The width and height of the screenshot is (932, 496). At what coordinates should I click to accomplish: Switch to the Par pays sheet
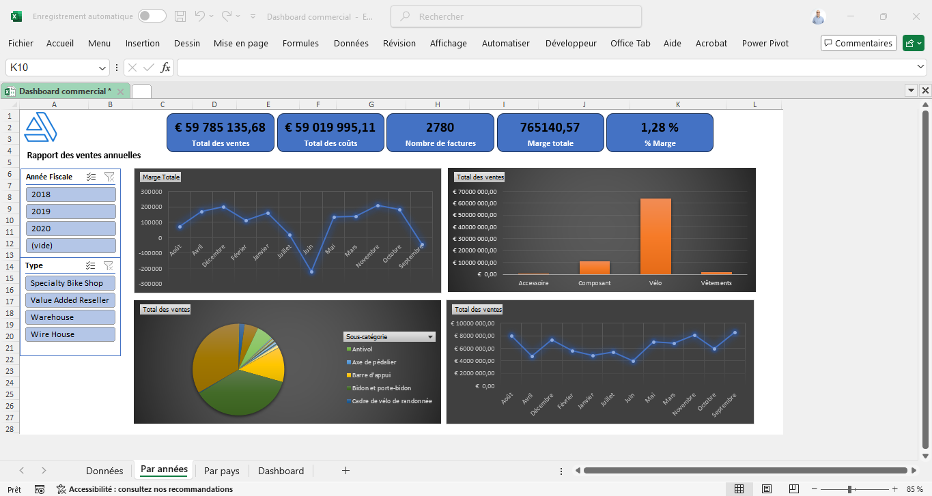coord(221,471)
